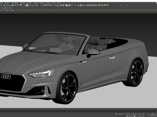Open the Civil View menu
This screenshot has height=117, width=157.
coord(48,3)
